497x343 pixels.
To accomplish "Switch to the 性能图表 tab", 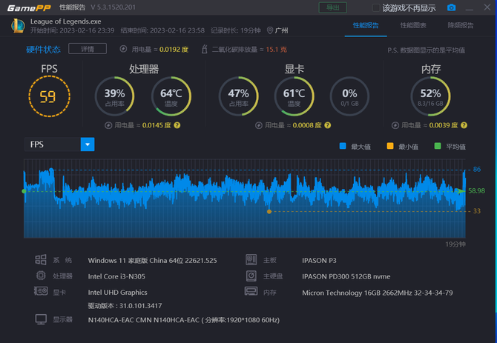I will tap(413, 25).
